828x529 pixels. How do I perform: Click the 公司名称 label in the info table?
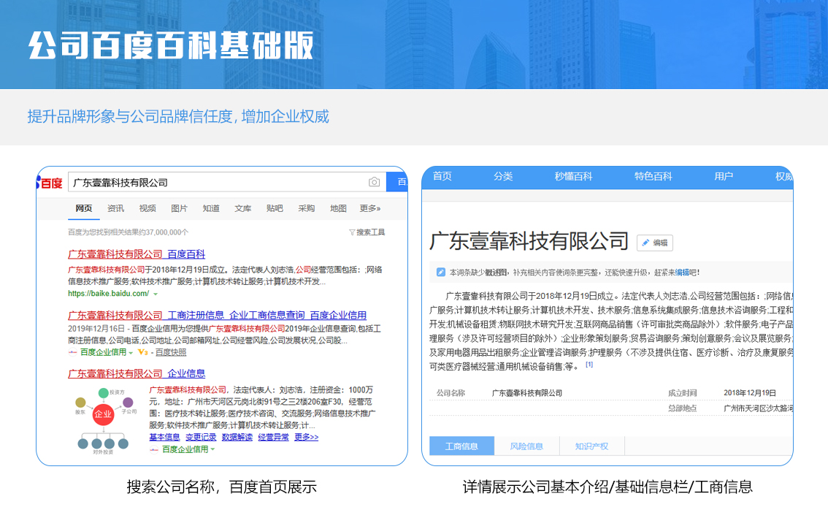451,392
